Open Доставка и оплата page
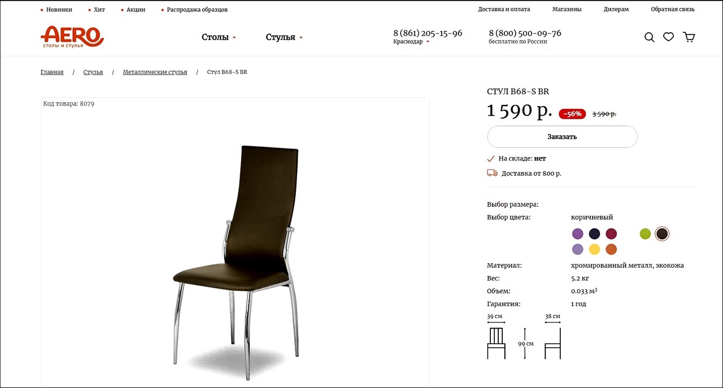This screenshot has height=388, width=723. coord(504,10)
